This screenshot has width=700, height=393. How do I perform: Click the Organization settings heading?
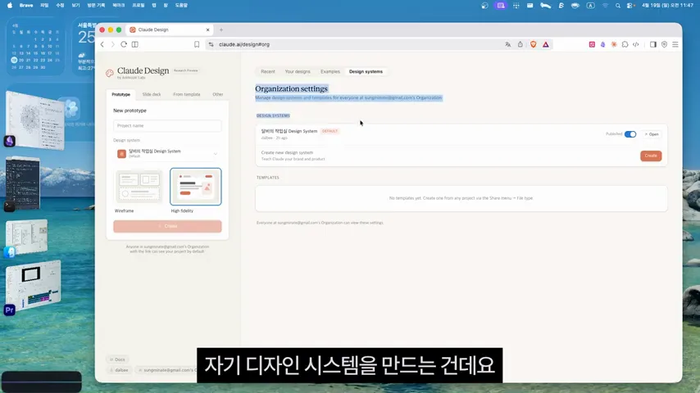(291, 88)
